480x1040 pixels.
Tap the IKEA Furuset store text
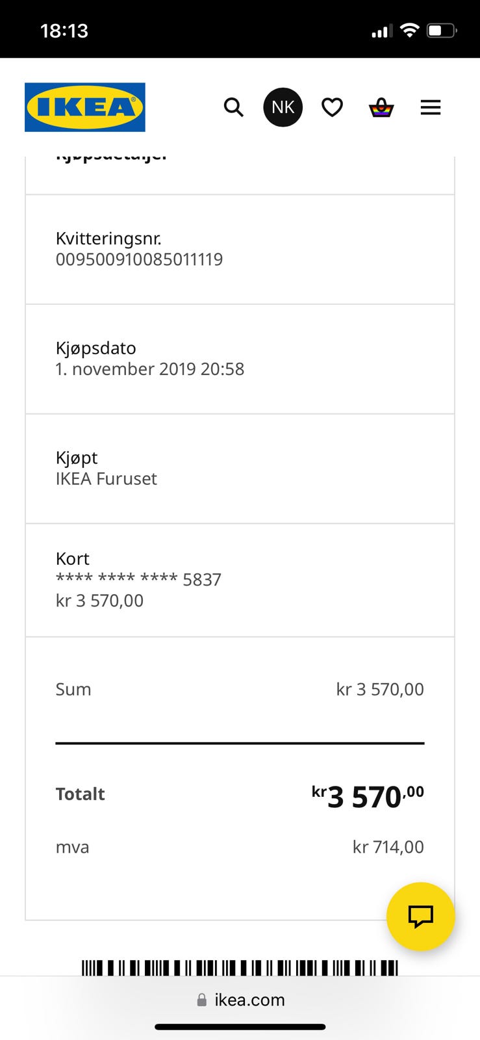click(x=107, y=479)
